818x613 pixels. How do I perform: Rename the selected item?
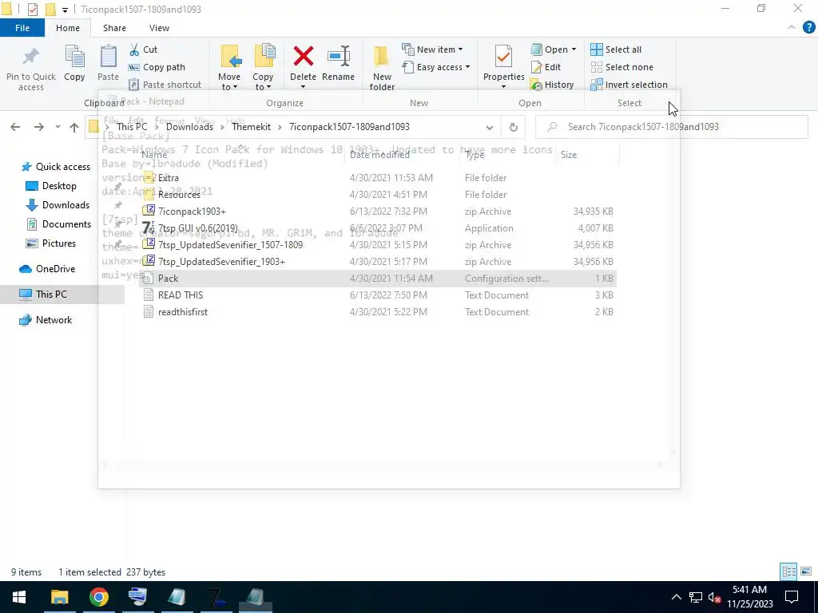(x=338, y=64)
